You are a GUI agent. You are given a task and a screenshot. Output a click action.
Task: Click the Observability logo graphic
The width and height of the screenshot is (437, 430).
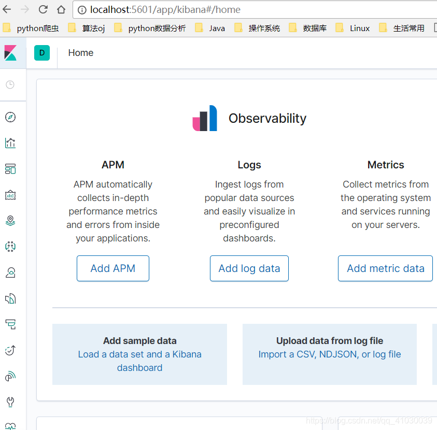pos(205,118)
